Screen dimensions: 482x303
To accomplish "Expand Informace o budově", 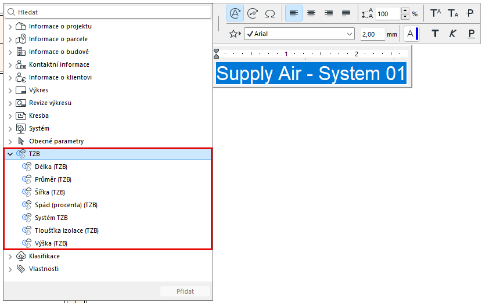I will tap(10, 52).
